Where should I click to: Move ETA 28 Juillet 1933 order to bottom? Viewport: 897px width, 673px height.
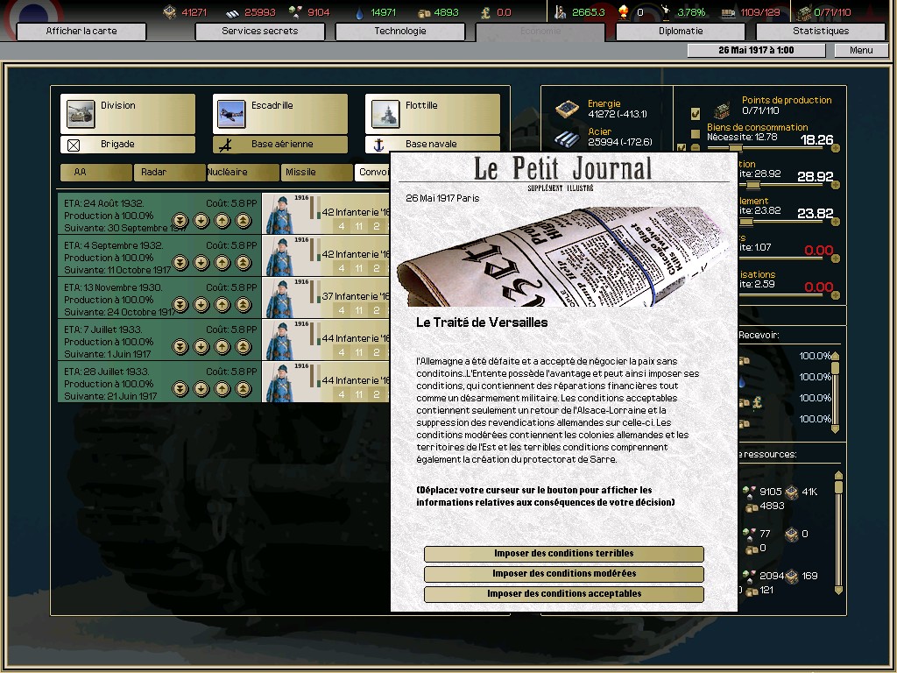pyautogui.click(x=180, y=388)
